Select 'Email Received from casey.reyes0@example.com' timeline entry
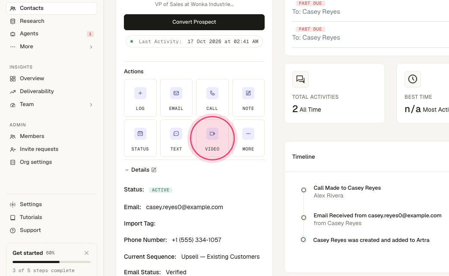 (377, 216)
